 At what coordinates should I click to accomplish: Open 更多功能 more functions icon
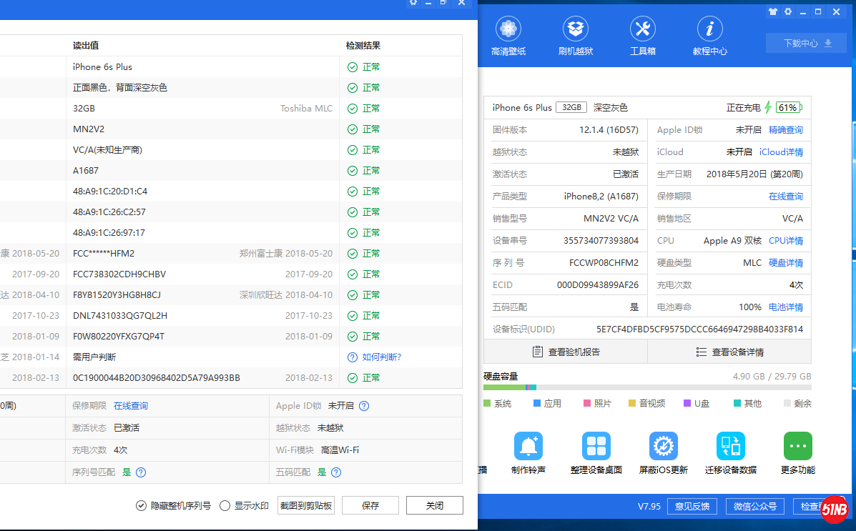click(797, 446)
